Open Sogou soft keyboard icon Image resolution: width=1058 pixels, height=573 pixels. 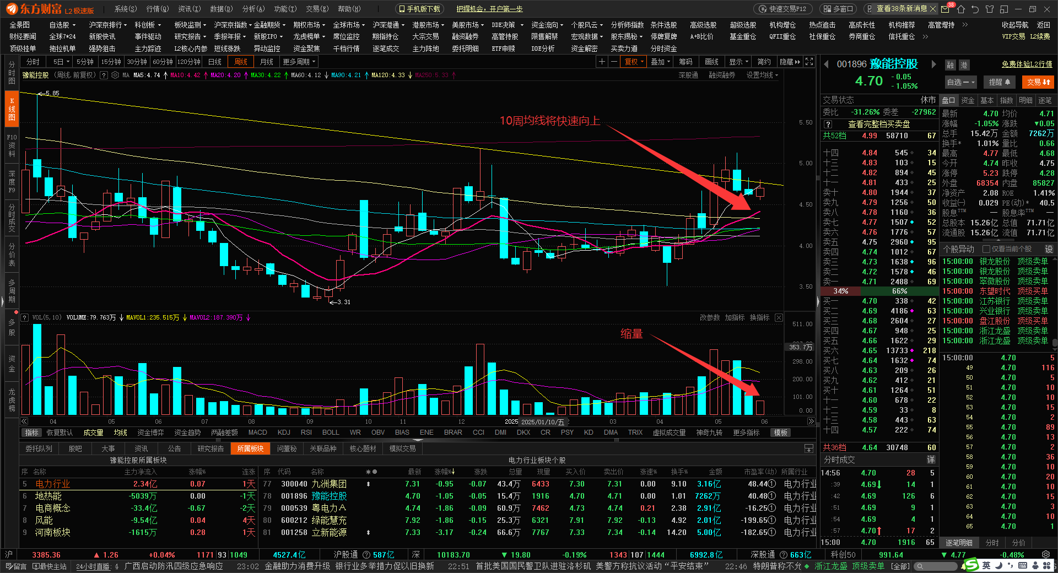[x=1022, y=565]
